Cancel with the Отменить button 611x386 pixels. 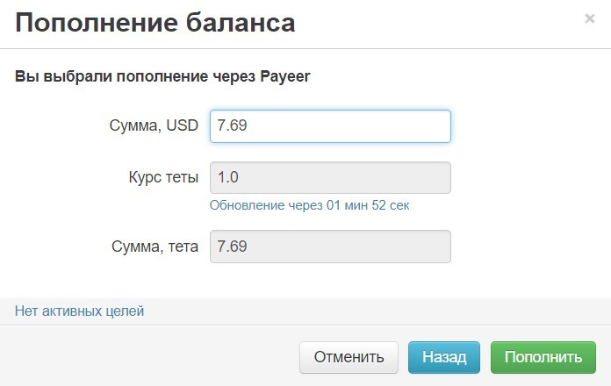pos(349,357)
